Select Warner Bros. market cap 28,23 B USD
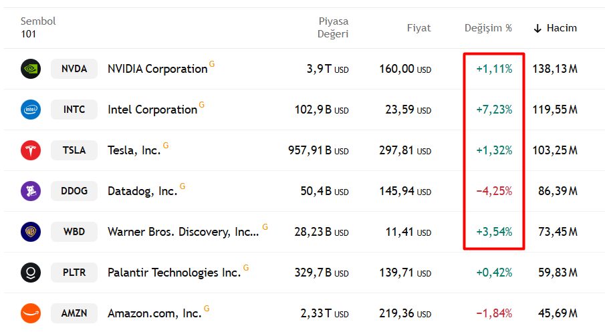 322,232
